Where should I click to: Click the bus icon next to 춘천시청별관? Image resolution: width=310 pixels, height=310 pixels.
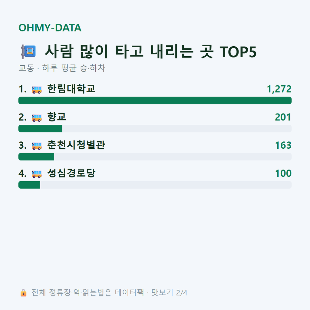(x=37, y=146)
